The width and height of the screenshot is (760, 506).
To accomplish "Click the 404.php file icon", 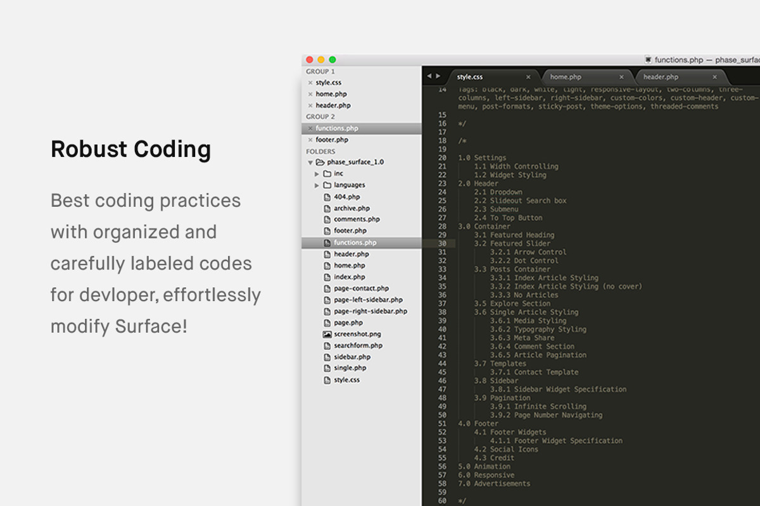I will 327,197.
